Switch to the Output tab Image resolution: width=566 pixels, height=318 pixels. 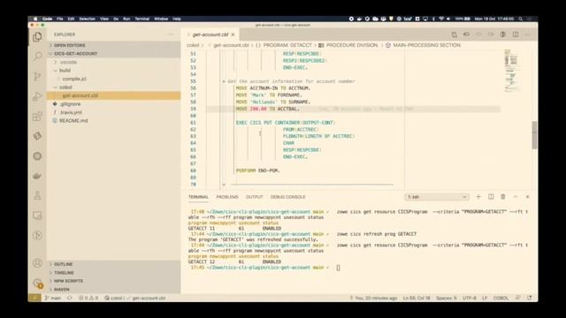255,197
